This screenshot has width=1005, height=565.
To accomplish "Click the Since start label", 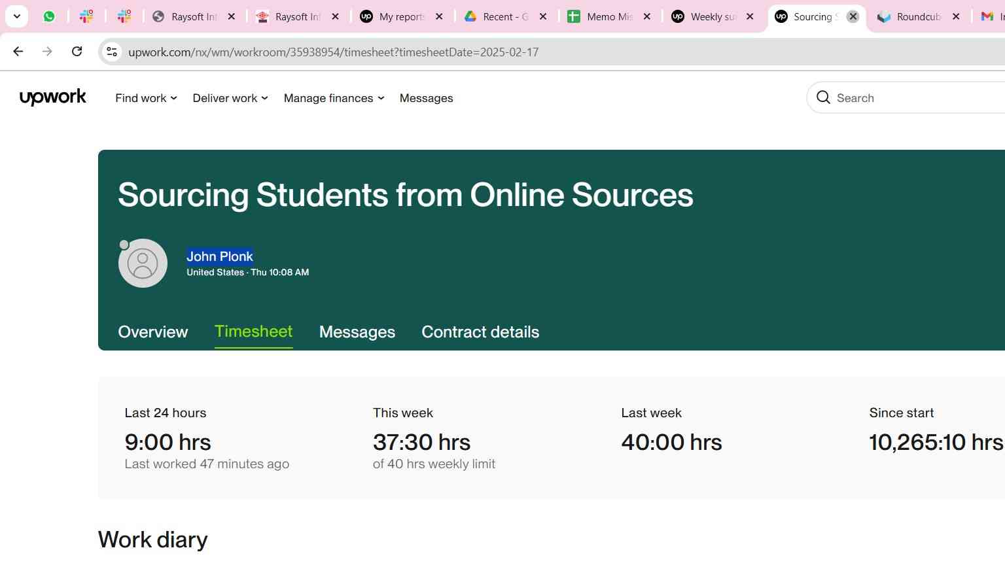I will [902, 413].
